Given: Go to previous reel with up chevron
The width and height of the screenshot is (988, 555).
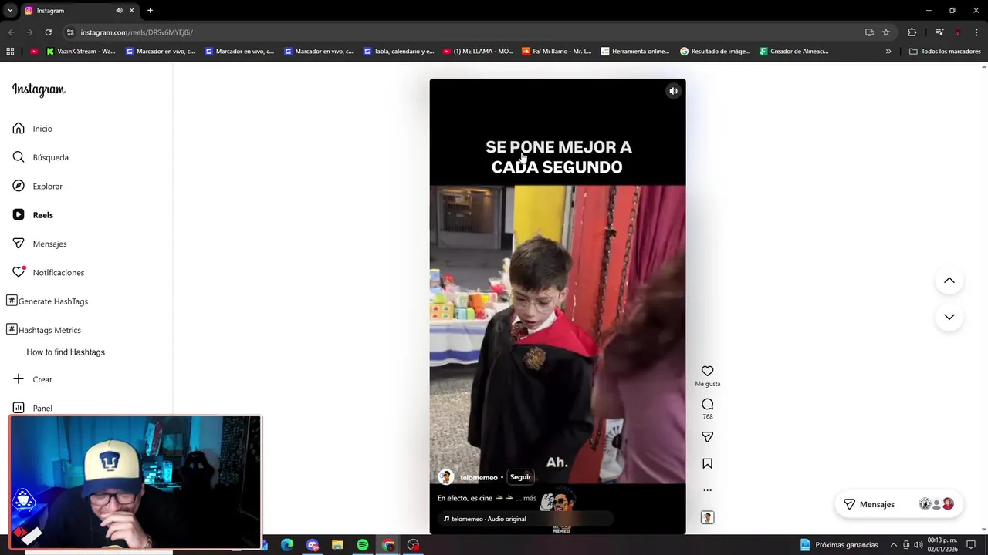Looking at the screenshot, I should pos(949,281).
